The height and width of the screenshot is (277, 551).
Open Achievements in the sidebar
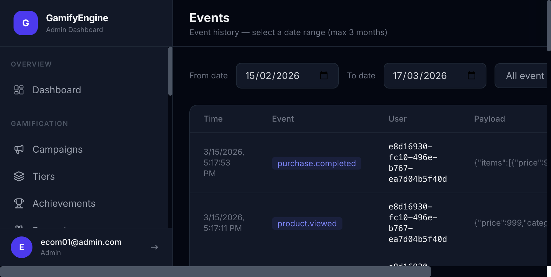(x=64, y=203)
